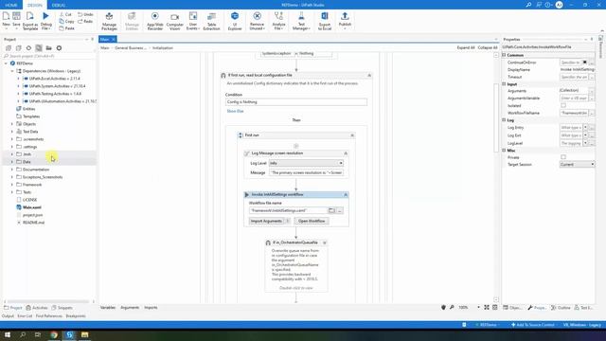Click Redo in the ribbon
The image size is (606, 341).
coord(86,21)
